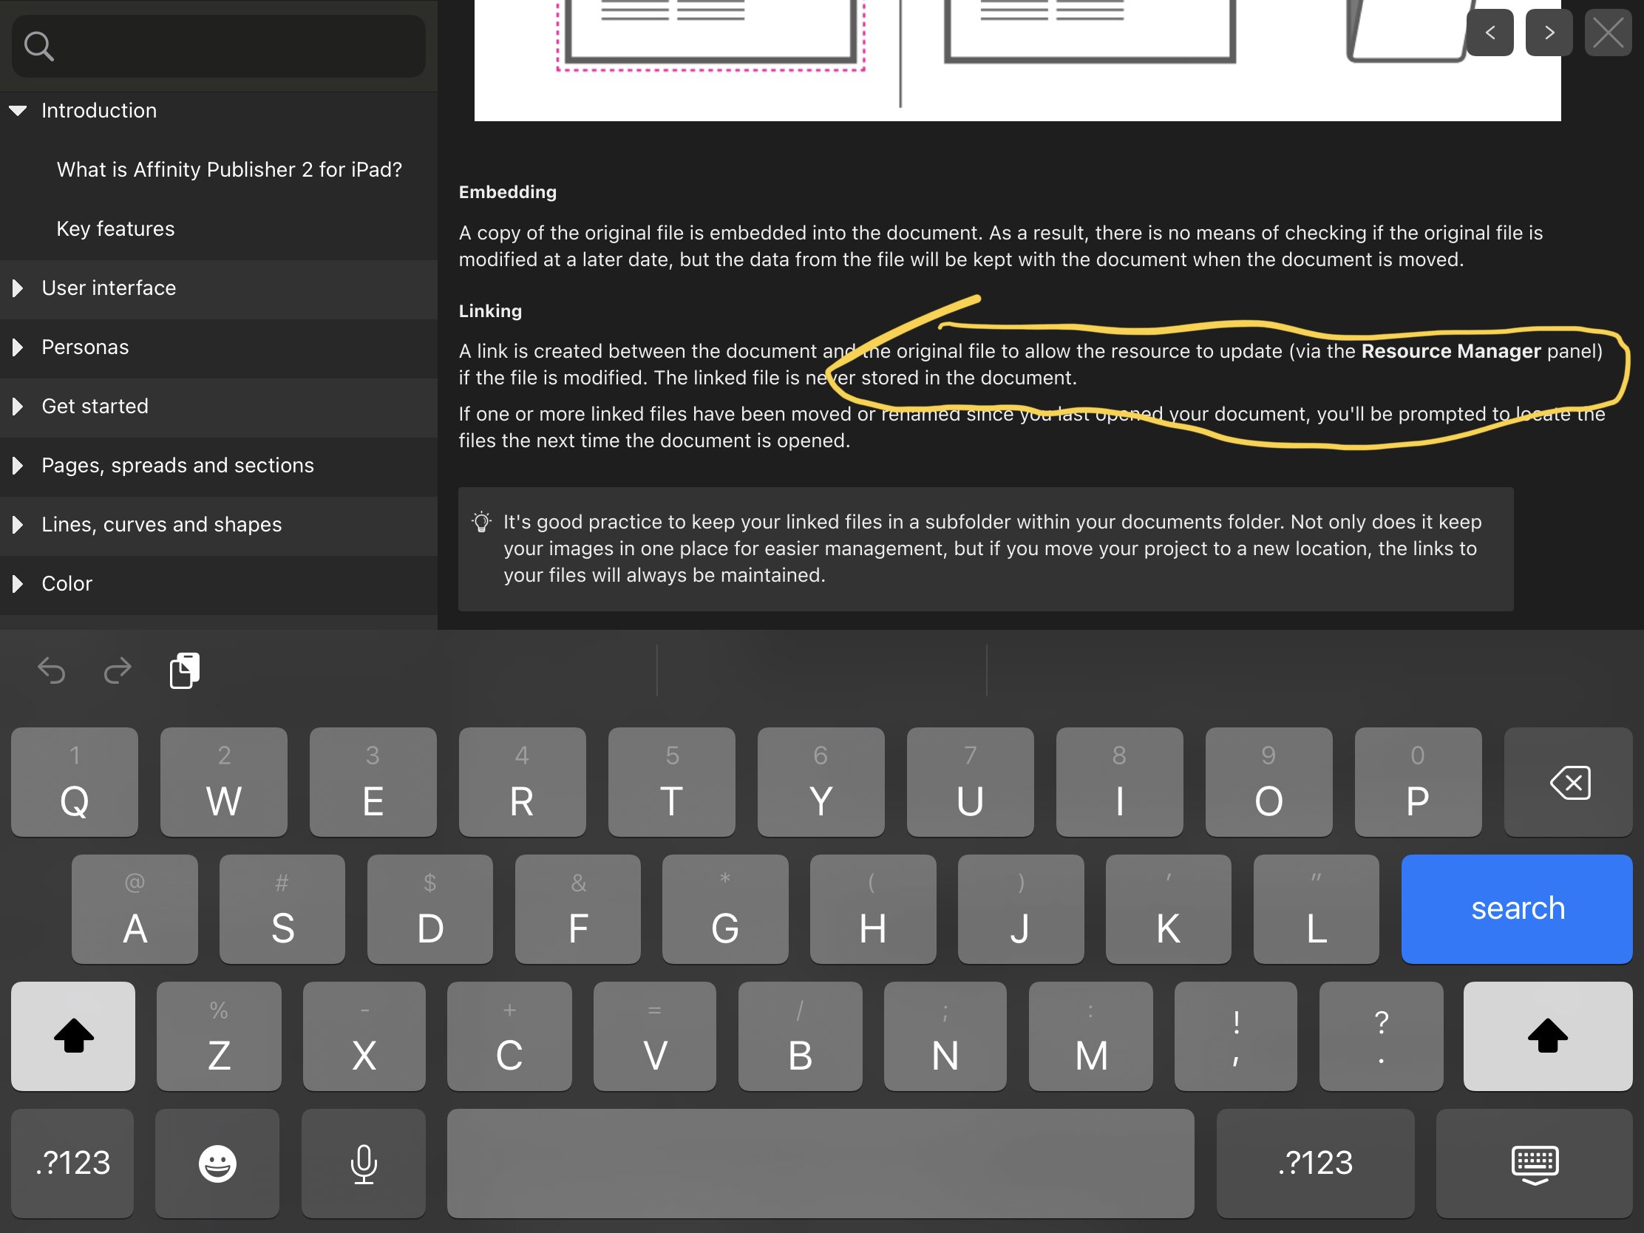Tap the C key

tap(510, 1036)
